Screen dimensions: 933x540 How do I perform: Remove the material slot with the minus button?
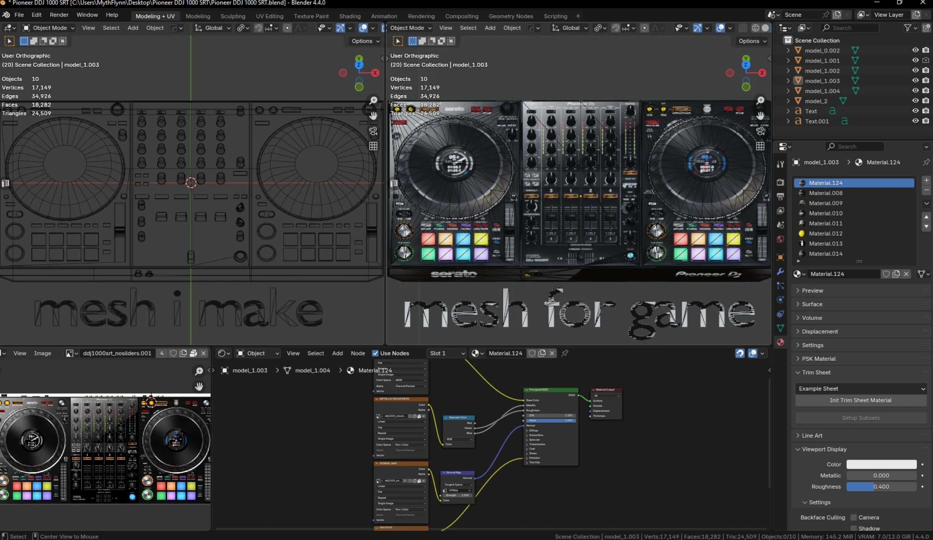point(926,190)
